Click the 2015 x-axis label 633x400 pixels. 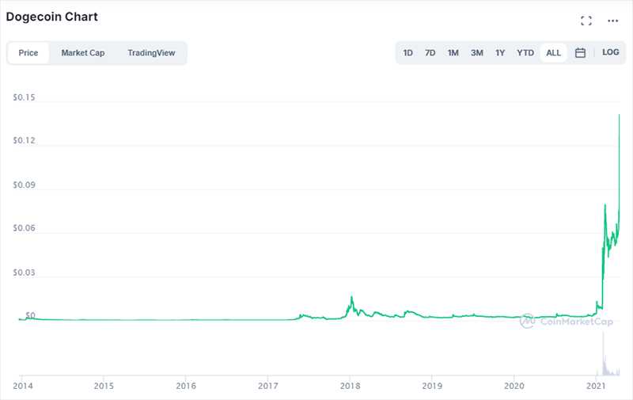[x=104, y=386]
